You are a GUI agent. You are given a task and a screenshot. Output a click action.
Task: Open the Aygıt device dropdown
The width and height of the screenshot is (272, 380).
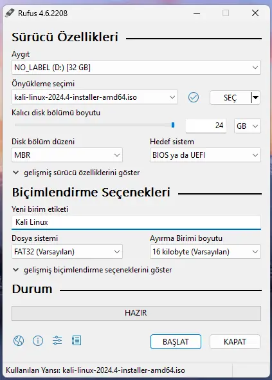click(x=136, y=68)
